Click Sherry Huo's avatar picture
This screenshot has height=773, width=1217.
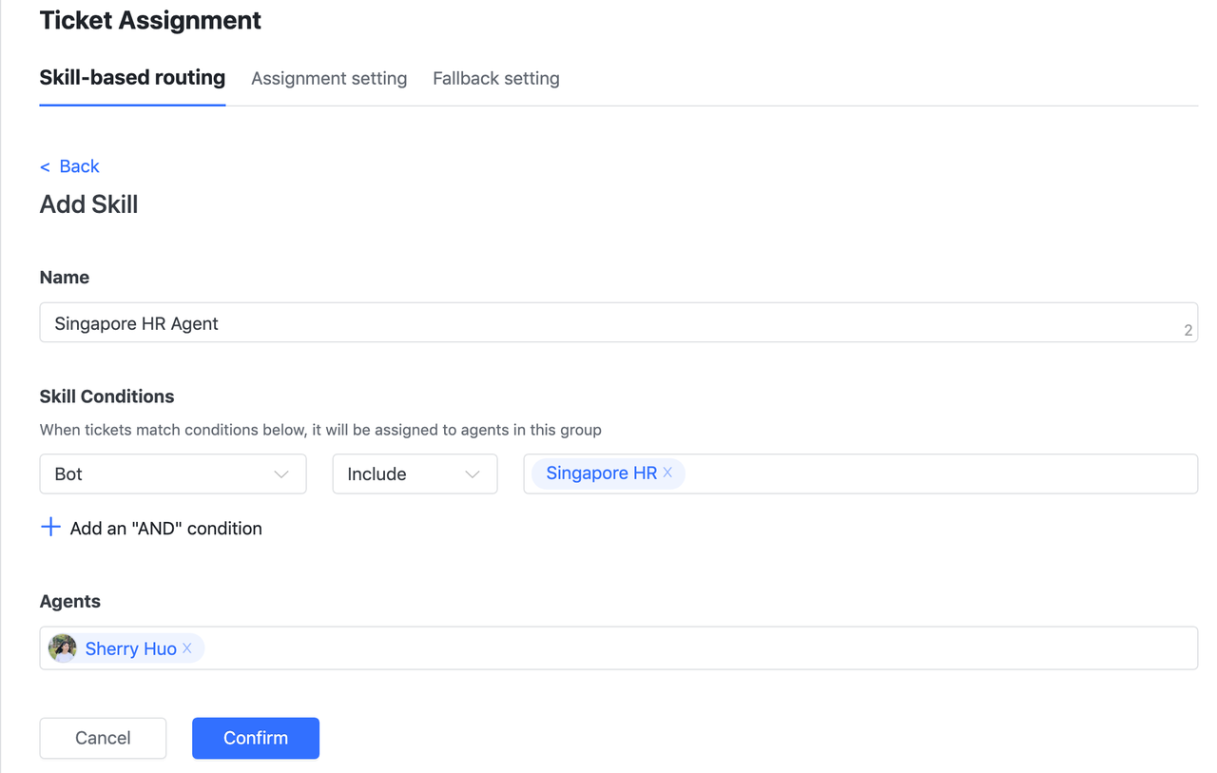(x=63, y=647)
